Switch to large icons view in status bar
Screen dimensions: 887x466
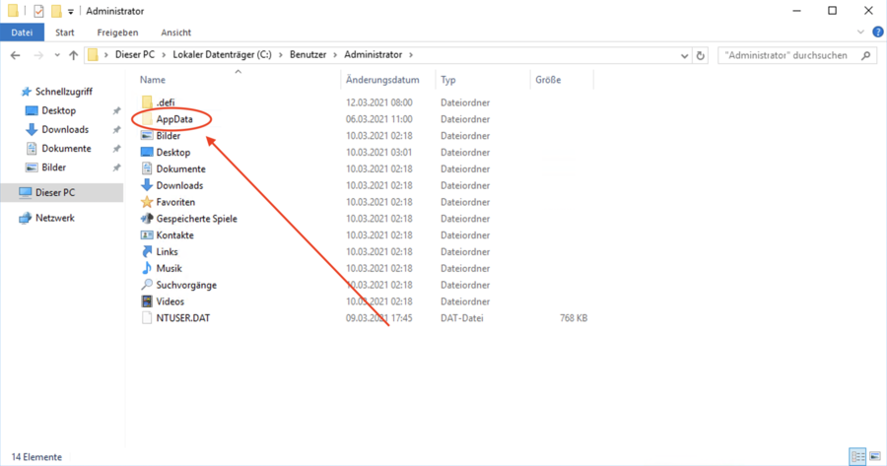point(873,457)
